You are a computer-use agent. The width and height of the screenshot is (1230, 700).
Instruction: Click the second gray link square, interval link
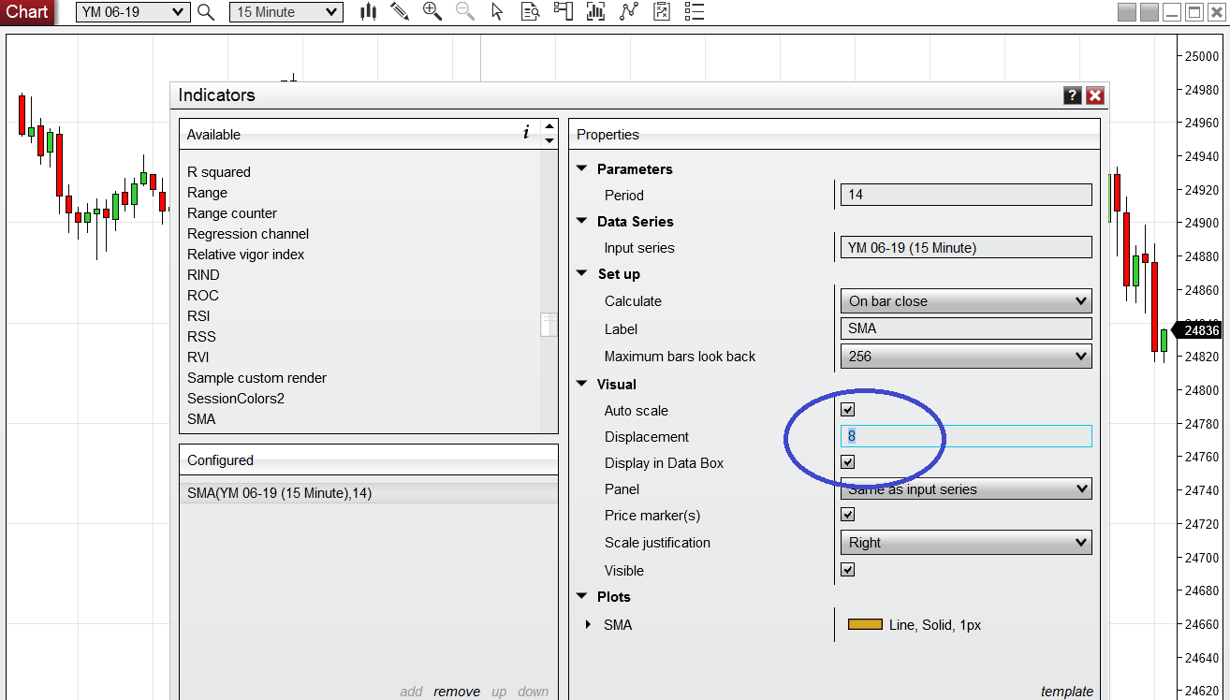click(x=1149, y=12)
